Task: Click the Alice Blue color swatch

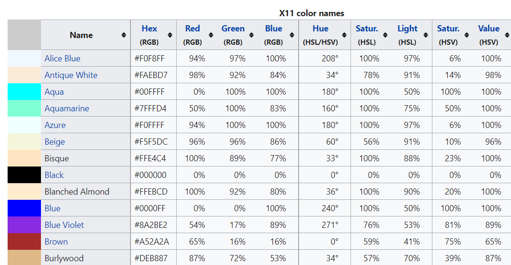Action: pos(24,58)
